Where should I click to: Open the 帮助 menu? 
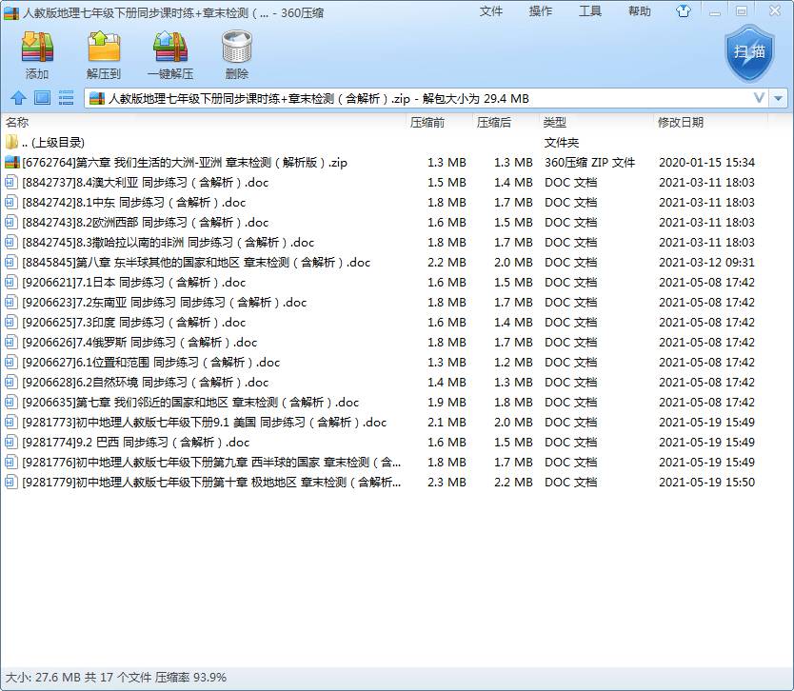[x=640, y=11]
